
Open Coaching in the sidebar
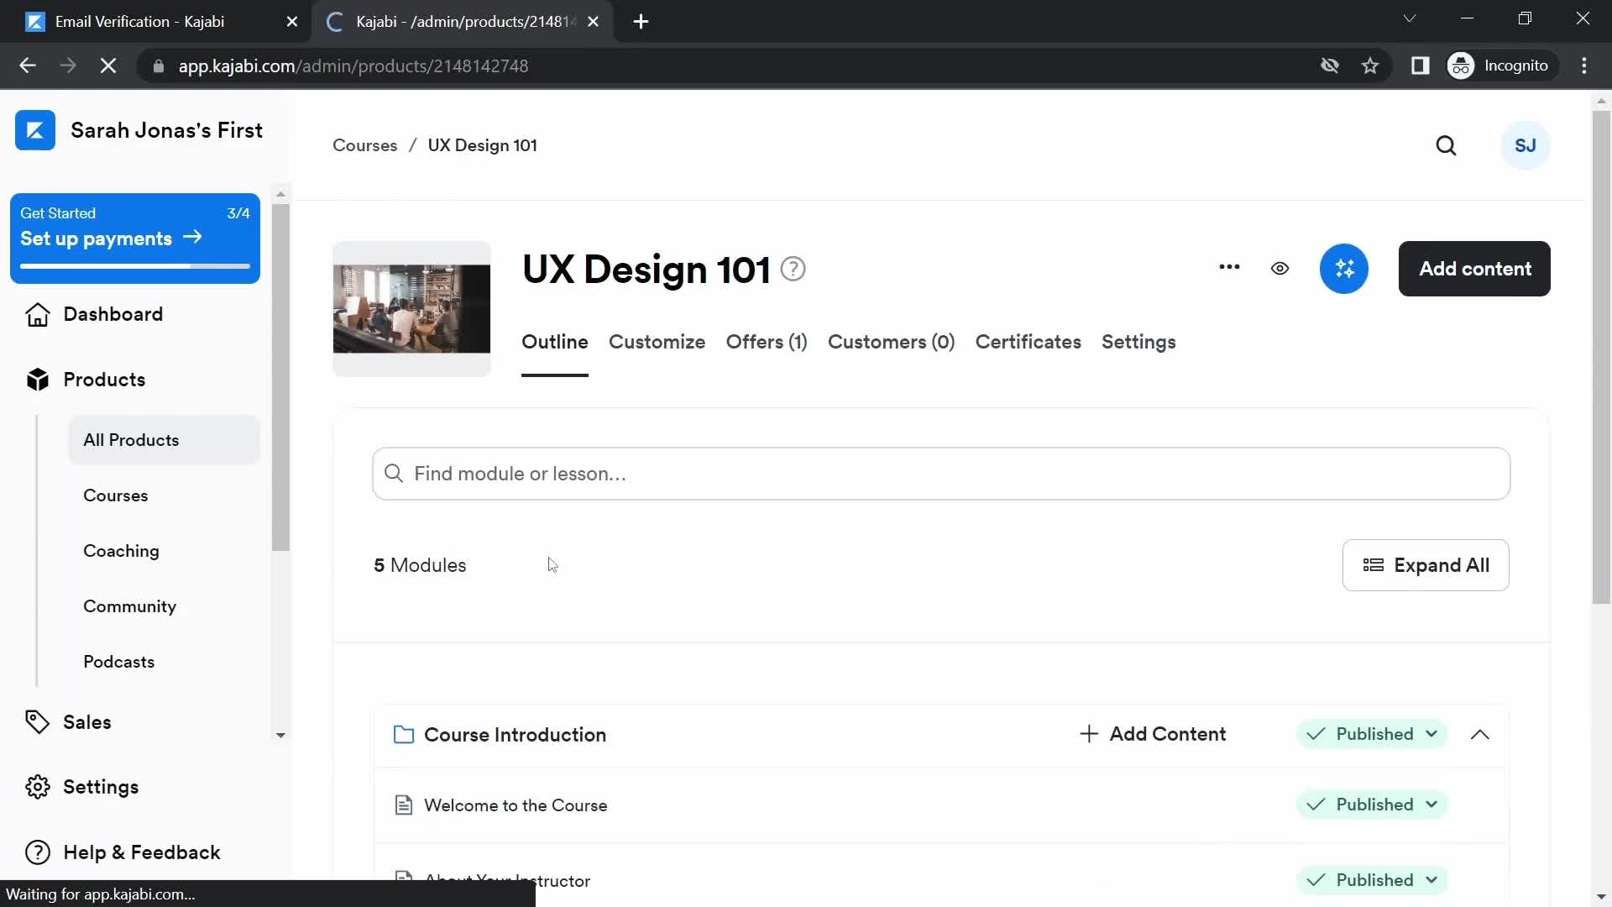coord(121,551)
